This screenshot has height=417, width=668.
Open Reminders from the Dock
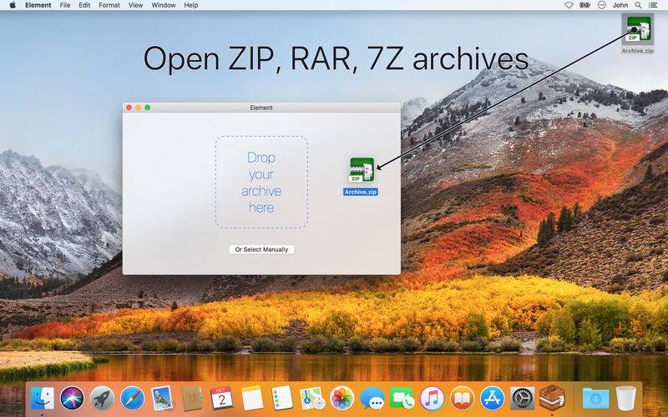(x=282, y=399)
